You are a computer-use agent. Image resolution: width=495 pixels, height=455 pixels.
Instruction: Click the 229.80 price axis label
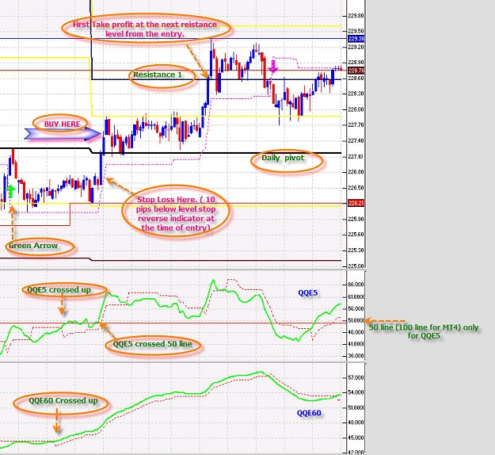click(x=356, y=16)
